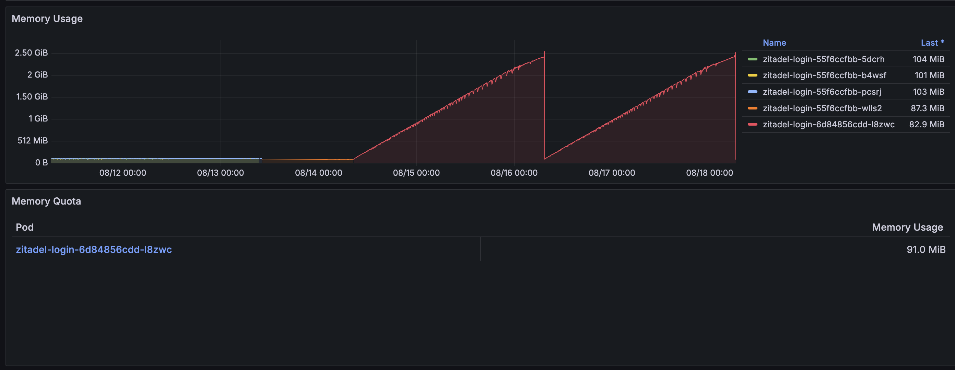Click the 08/16 00:00 time axis label
The height and width of the screenshot is (370, 955).
tap(514, 173)
